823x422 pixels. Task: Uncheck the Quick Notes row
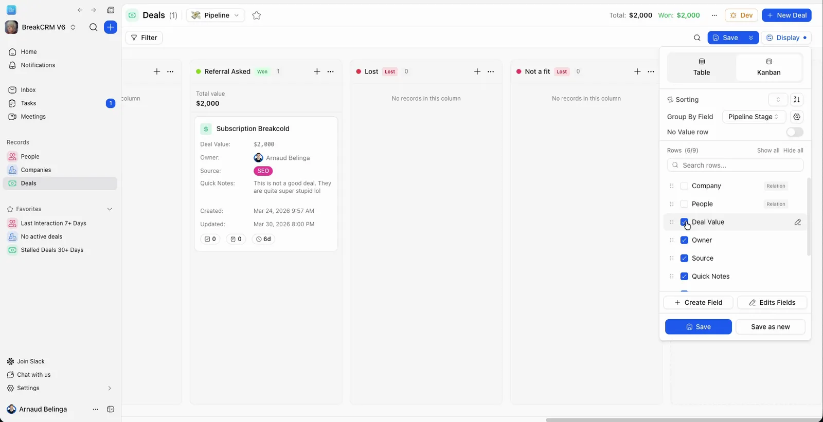click(x=684, y=277)
